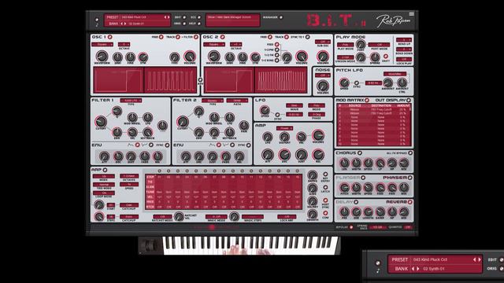Screen dimensions: 504x283
Task: Select previous preset with left arrow
Action: pos(165,17)
